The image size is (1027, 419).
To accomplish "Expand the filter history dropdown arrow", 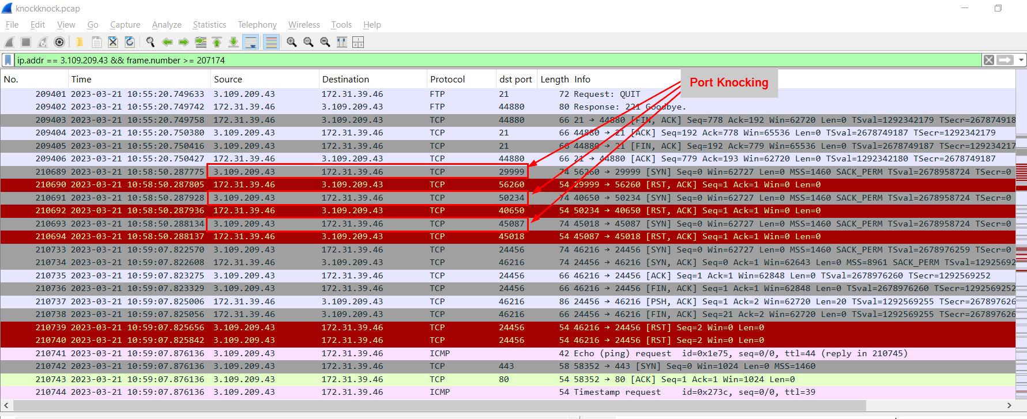I will point(1021,60).
